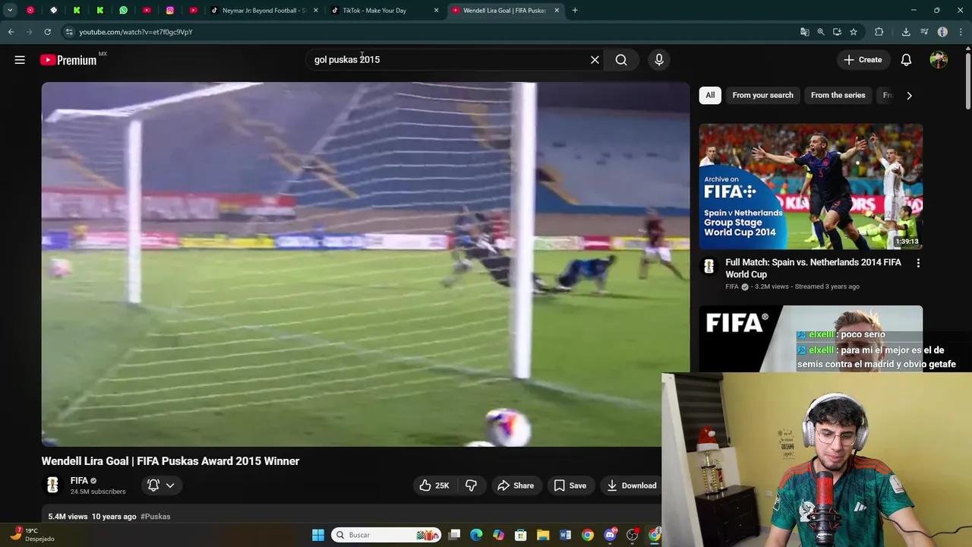Viewport: 972px width, 547px height.
Task: Click the address bar URL
Action: (136, 32)
